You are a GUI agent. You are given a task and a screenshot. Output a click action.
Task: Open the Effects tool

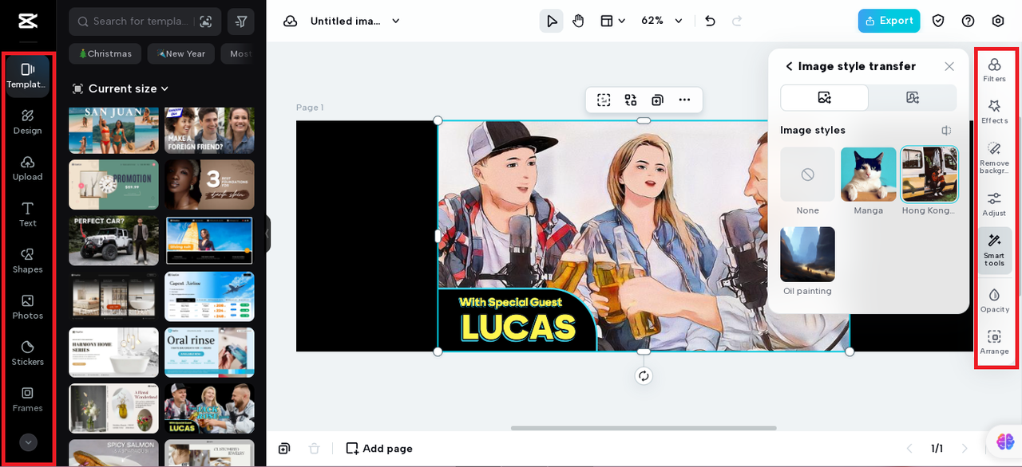994,112
